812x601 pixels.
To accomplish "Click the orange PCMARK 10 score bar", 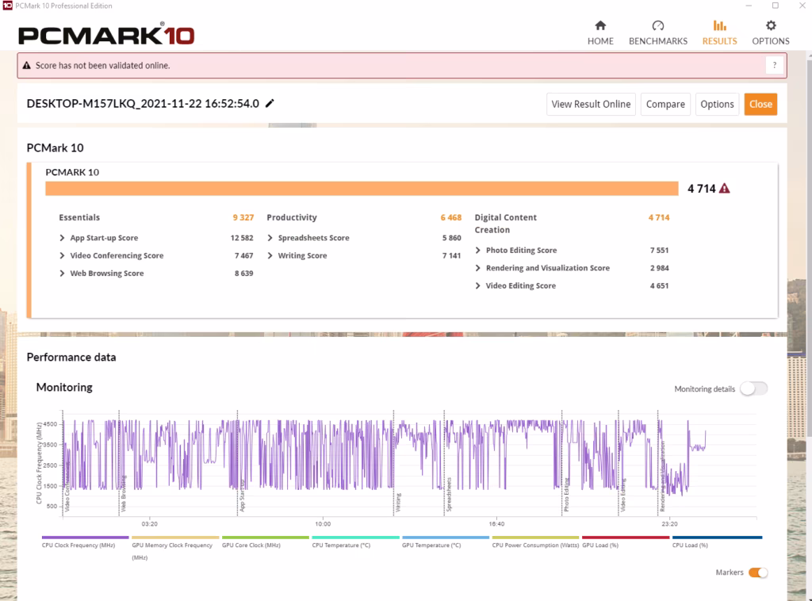I will [362, 189].
